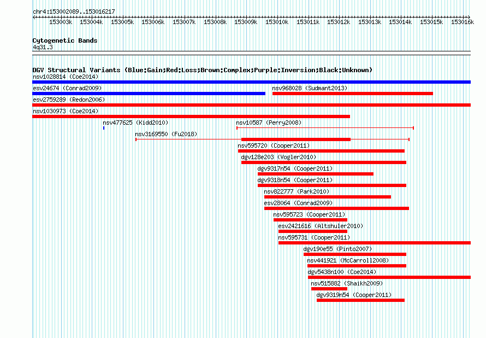
Task: Click nsv595723 (Cooper2011) label
Action: click(309, 214)
